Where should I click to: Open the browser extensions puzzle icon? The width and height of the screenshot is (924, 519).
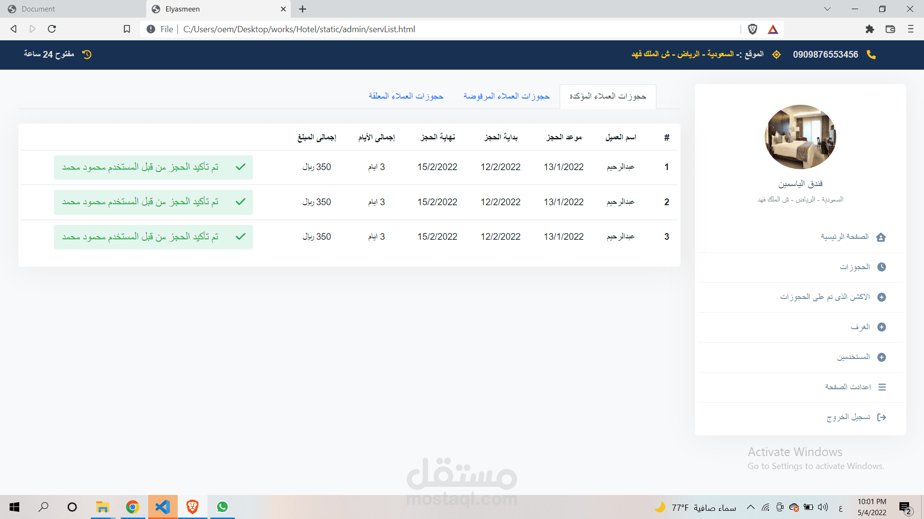(869, 29)
